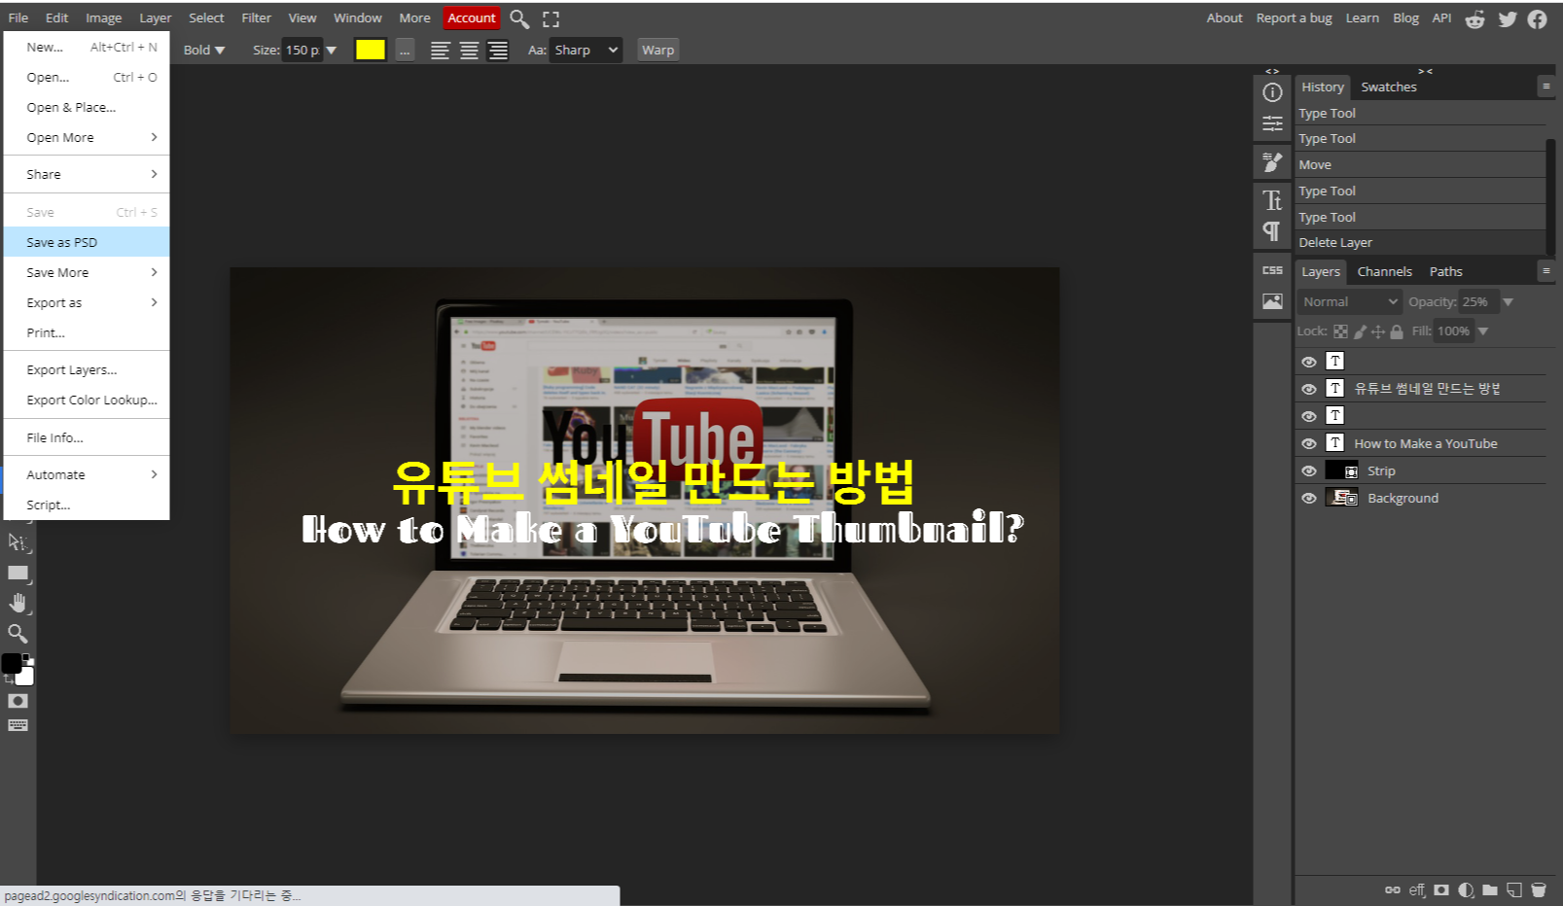The image size is (1563, 906).
Task: Align text center
Action: click(469, 51)
